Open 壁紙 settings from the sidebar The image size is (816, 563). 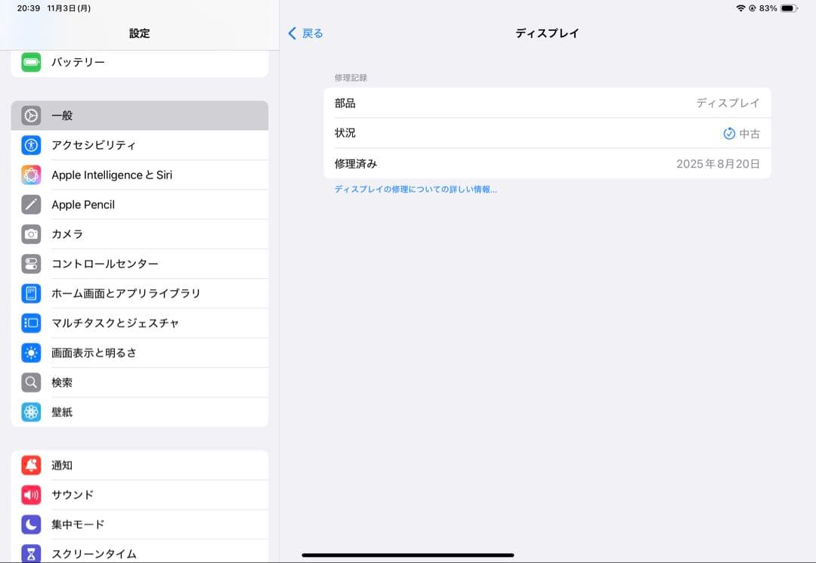(60, 412)
